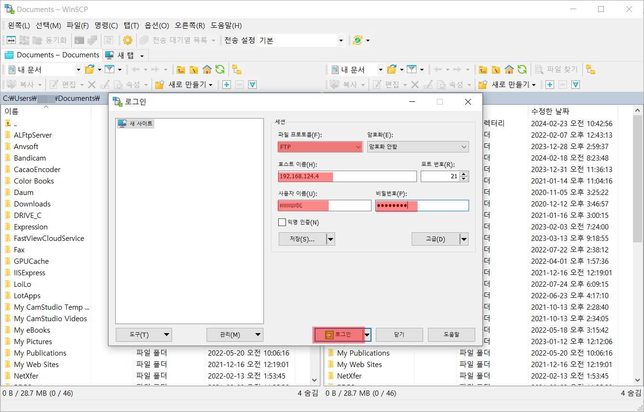Click the 고급(D) advanced button

click(436, 239)
